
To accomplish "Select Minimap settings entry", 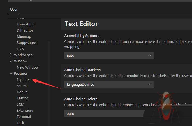I will [x=24, y=37].
